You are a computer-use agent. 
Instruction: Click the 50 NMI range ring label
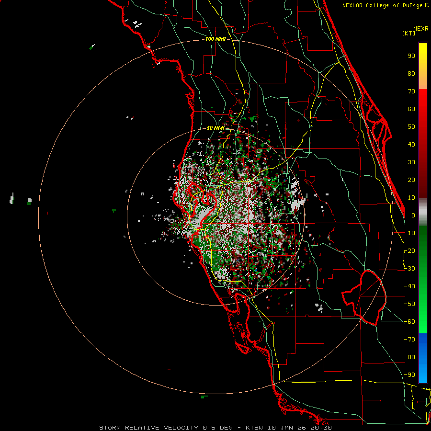coord(215,128)
